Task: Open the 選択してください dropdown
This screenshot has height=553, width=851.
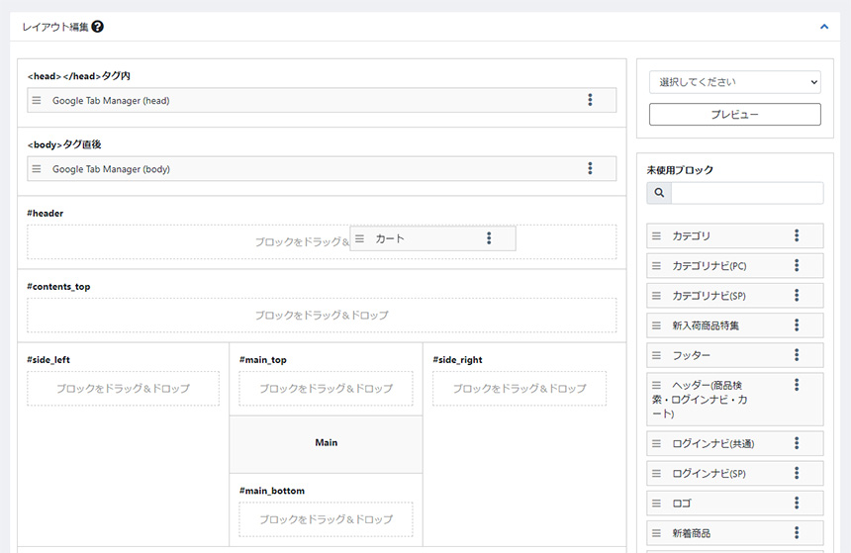Action: coord(734,82)
